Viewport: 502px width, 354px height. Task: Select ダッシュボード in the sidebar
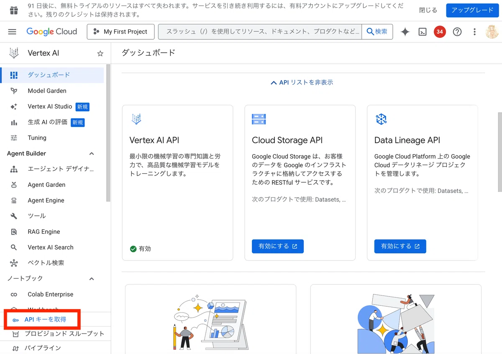pyautogui.click(x=52, y=75)
